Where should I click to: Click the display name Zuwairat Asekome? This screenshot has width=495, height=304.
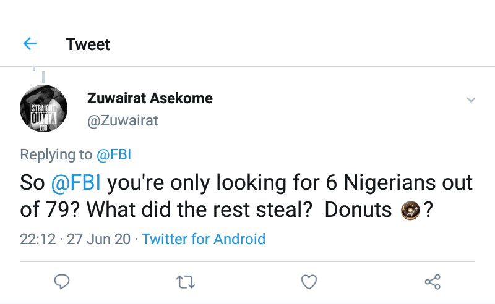150,98
